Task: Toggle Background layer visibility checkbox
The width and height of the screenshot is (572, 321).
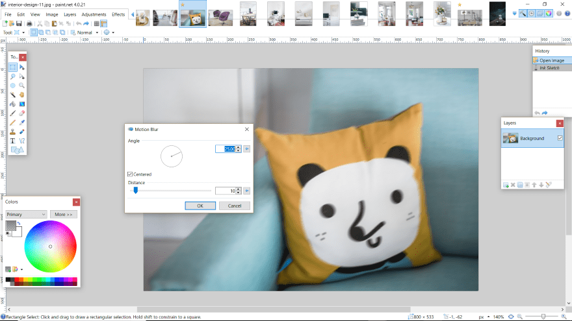Action: tap(560, 138)
